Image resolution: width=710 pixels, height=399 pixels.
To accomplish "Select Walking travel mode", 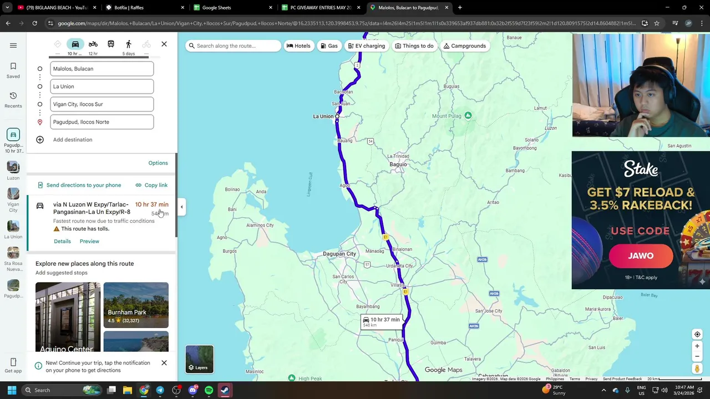I will (x=129, y=44).
